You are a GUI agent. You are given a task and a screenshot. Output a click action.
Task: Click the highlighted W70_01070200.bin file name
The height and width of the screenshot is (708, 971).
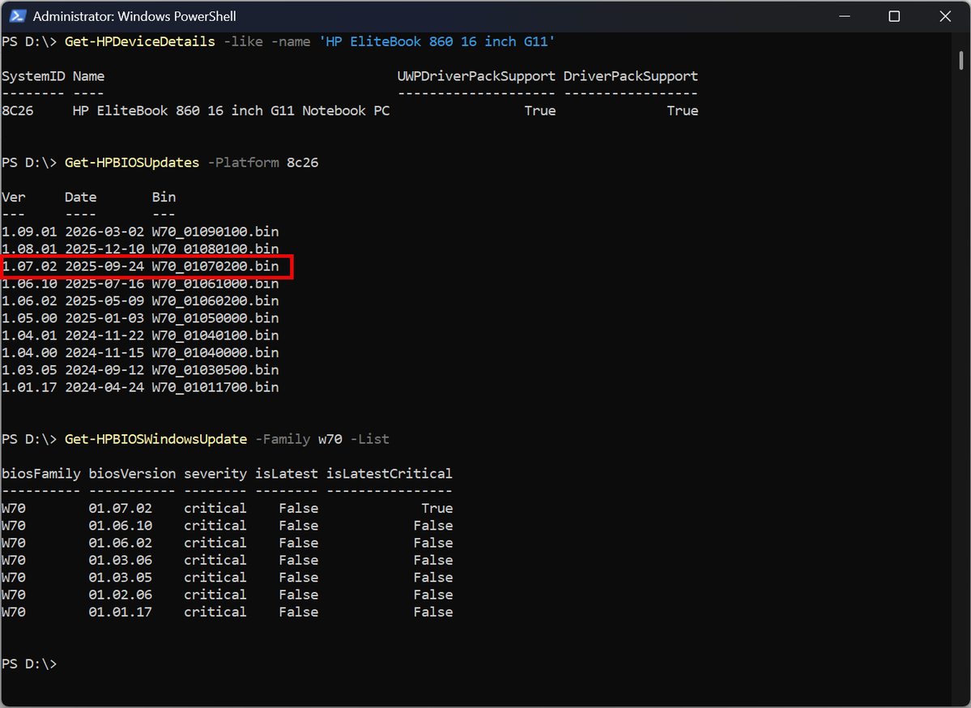pyautogui.click(x=215, y=267)
